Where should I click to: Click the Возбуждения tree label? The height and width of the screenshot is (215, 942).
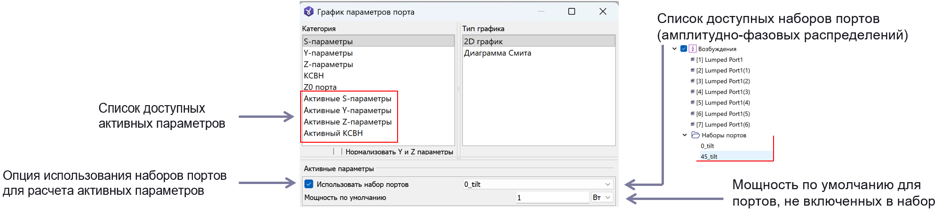point(717,49)
